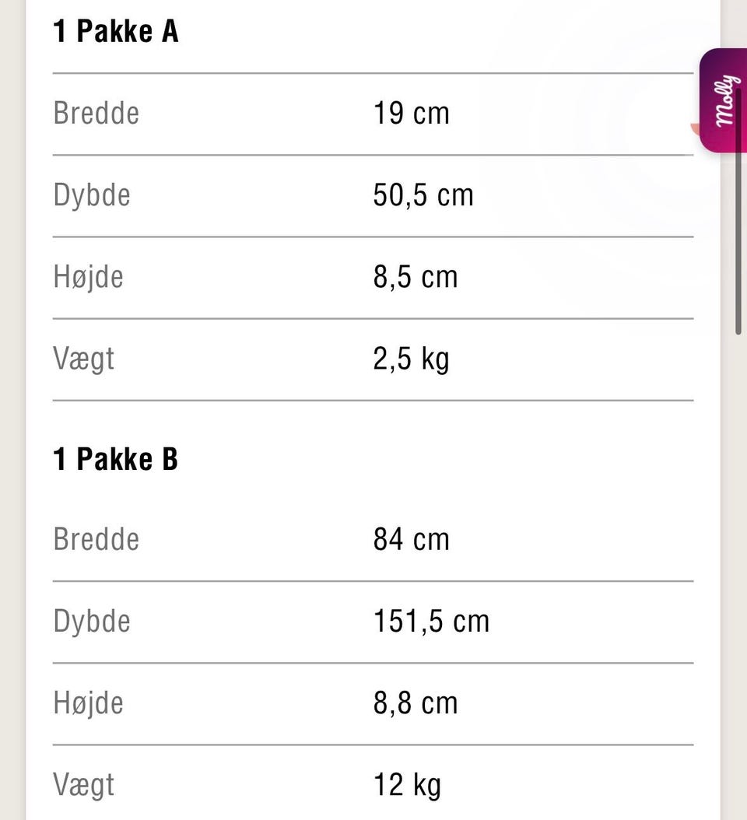The image size is (747, 820).
Task: Click the Bredde label under Pakke A
Action: (x=96, y=114)
